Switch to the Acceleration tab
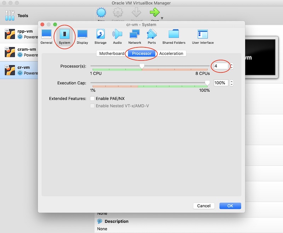283x233 pixels. point(171,54)
